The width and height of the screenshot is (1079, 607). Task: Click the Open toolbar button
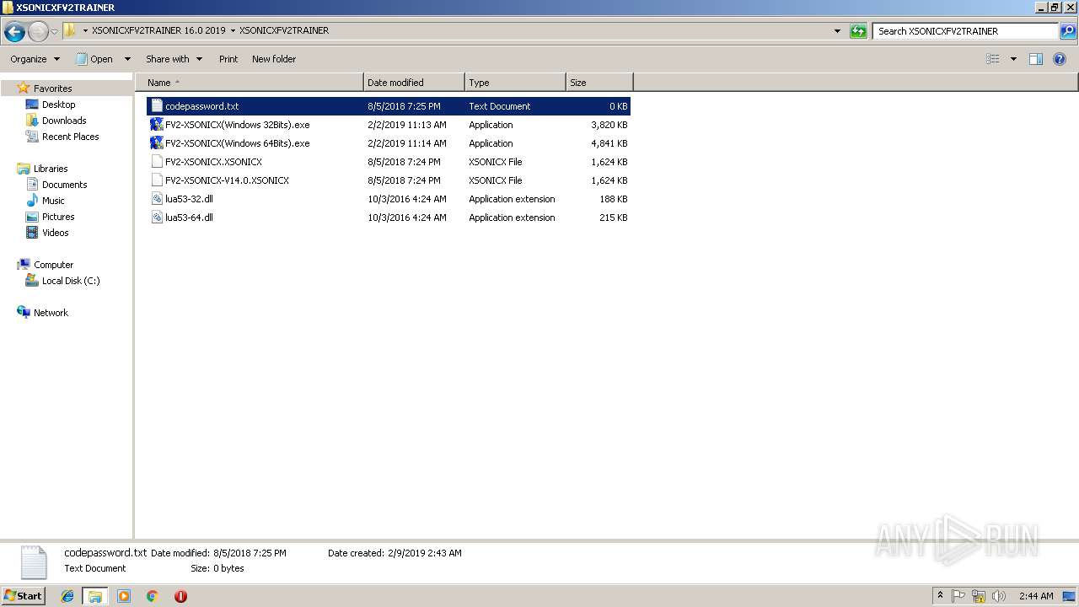coord(94,59)
